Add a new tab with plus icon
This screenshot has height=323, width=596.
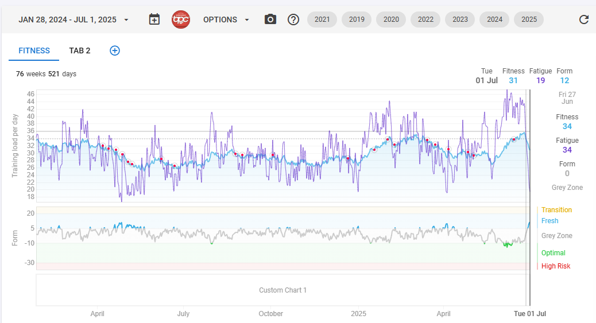point(115,50)
